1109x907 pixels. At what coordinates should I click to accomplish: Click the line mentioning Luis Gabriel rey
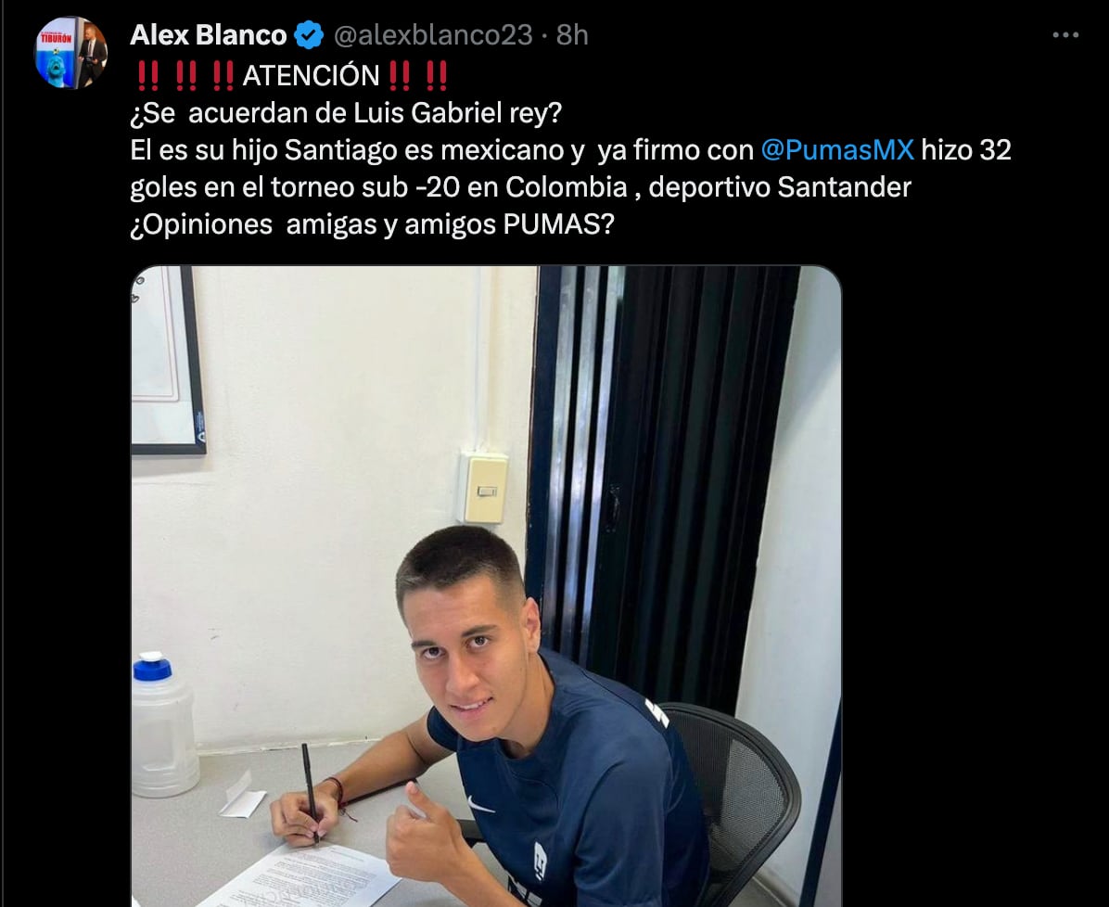pyautogui.click(x=346, y=113)
